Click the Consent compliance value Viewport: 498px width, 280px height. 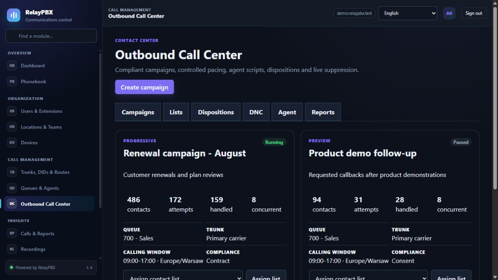coord(403,261)
